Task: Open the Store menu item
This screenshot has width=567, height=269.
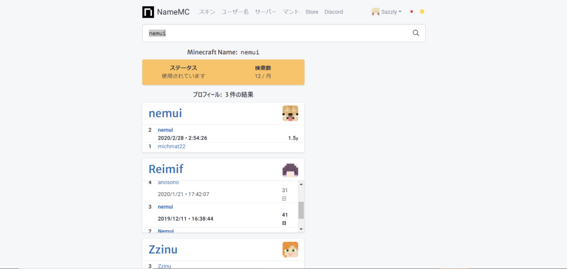Action: tap(312, 12)
